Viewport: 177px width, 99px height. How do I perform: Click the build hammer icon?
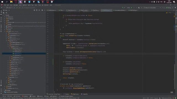pos(123,8)
